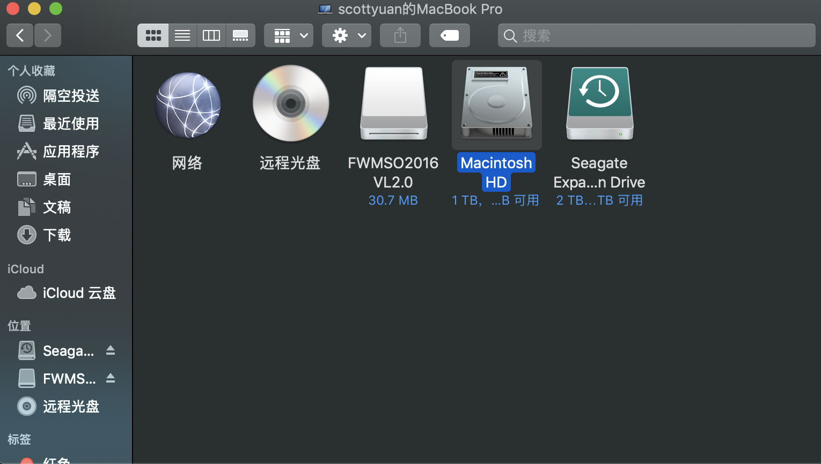821x464 pixels.
Task: Open 下载 in the sidebar
Action: (66, 235)
